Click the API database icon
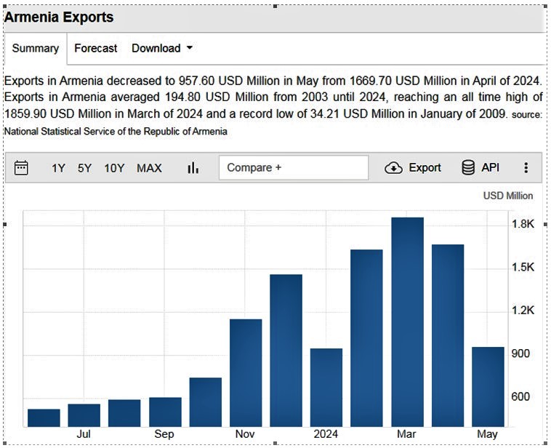551x448 pixels. (469, 168)
